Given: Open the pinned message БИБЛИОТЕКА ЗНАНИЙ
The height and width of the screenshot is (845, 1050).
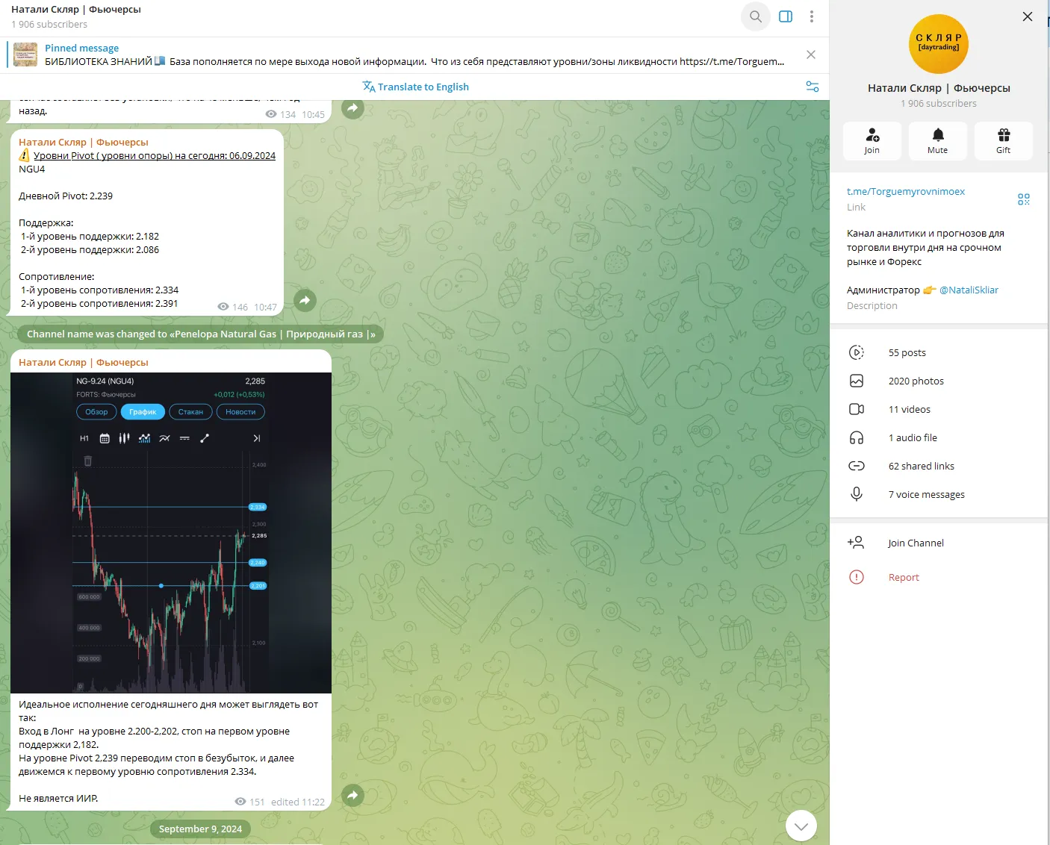Looking at the screenshot, I should 414,54.
